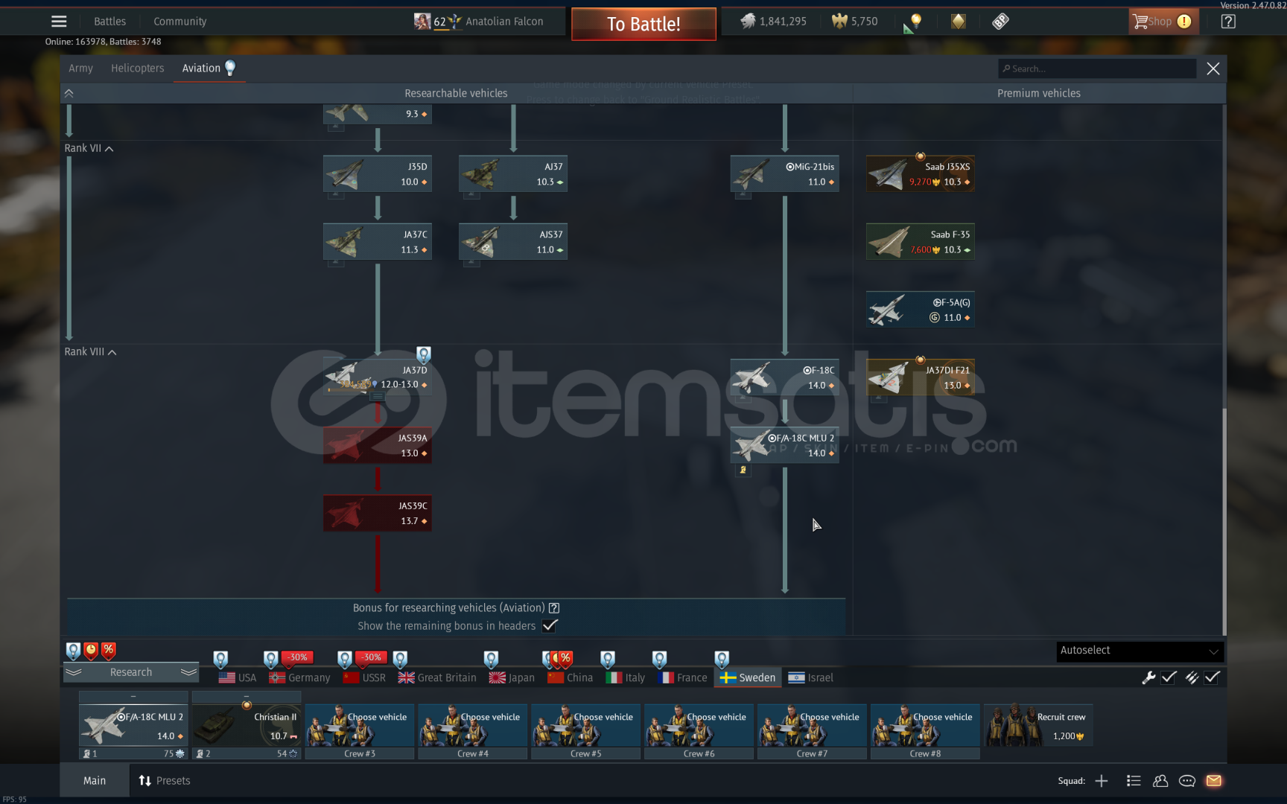Click the USA flag icon

tap(226, 677)
